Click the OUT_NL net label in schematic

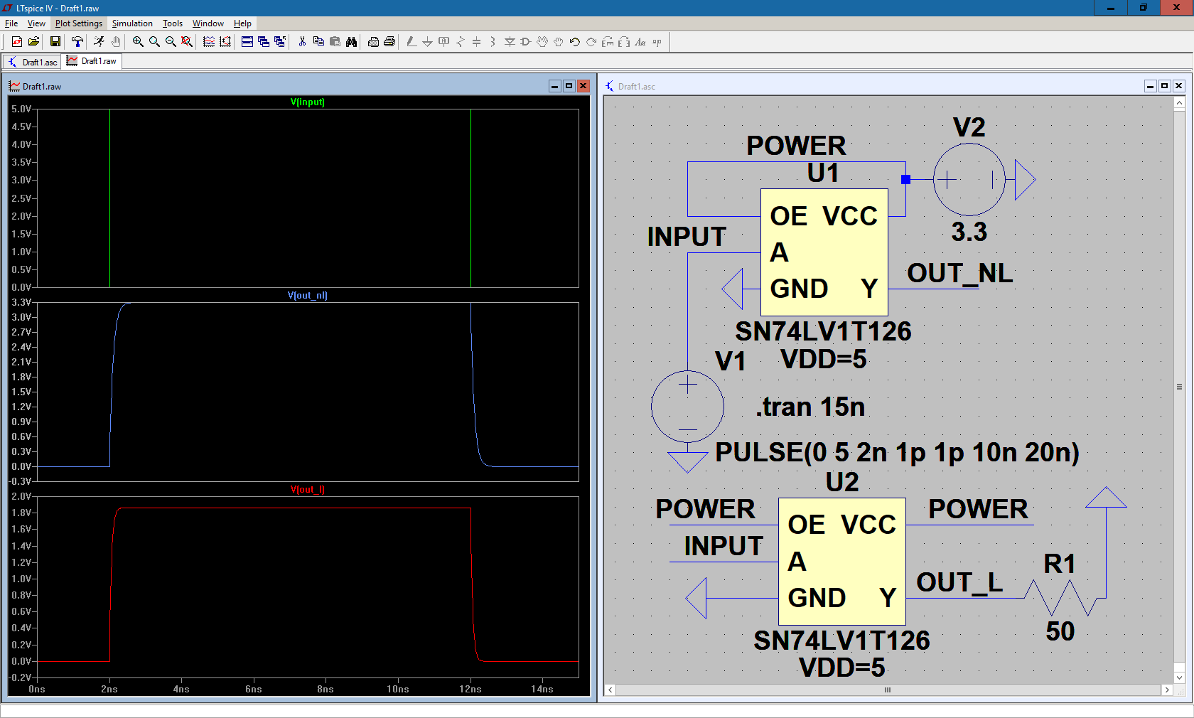click(959, 274)
